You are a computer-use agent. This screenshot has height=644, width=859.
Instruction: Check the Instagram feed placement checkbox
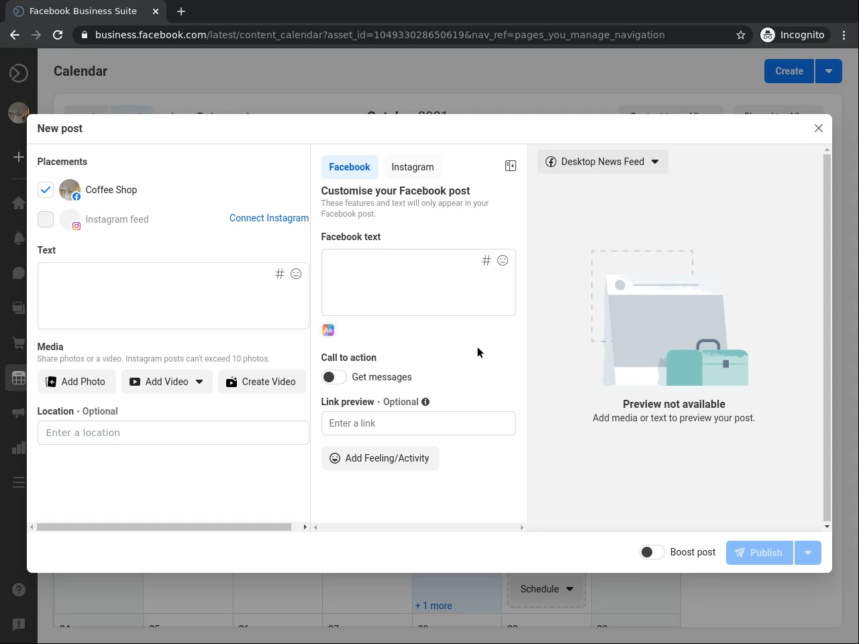tap(46, 219)
